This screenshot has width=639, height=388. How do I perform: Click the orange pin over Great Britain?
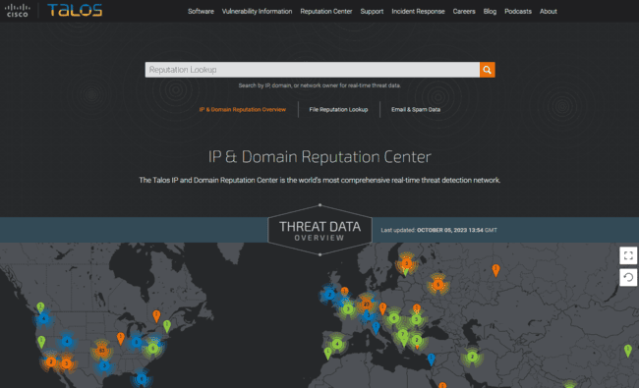345,292
